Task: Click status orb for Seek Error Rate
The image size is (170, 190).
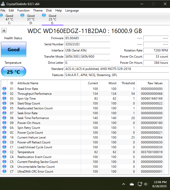Action: pyautogui.click(x=4, y=113)
